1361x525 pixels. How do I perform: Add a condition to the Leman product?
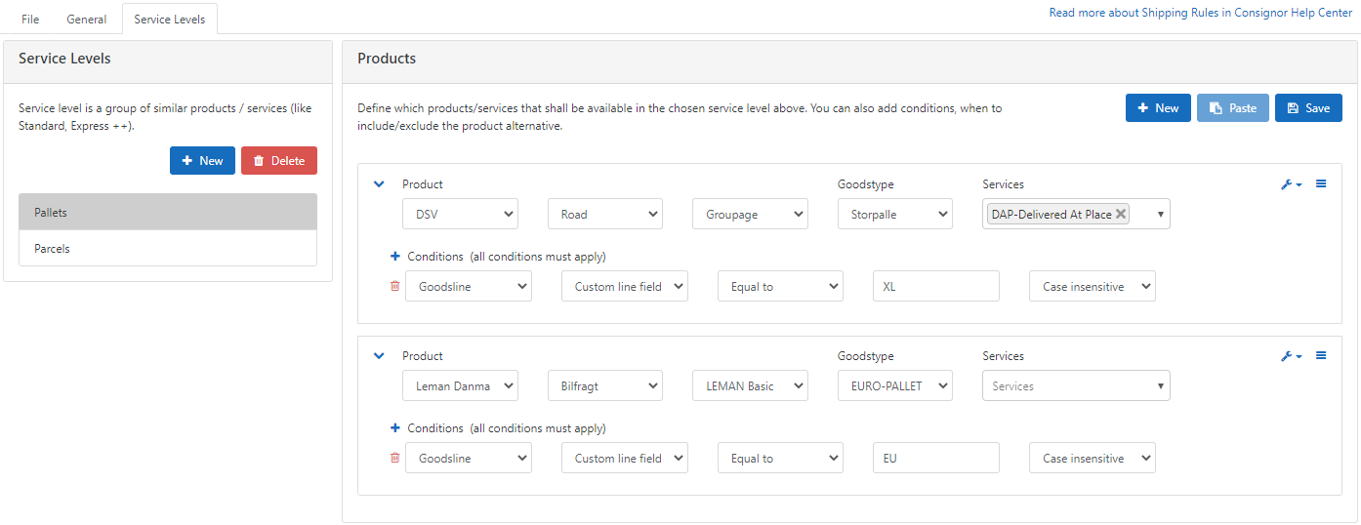(395, 428)
